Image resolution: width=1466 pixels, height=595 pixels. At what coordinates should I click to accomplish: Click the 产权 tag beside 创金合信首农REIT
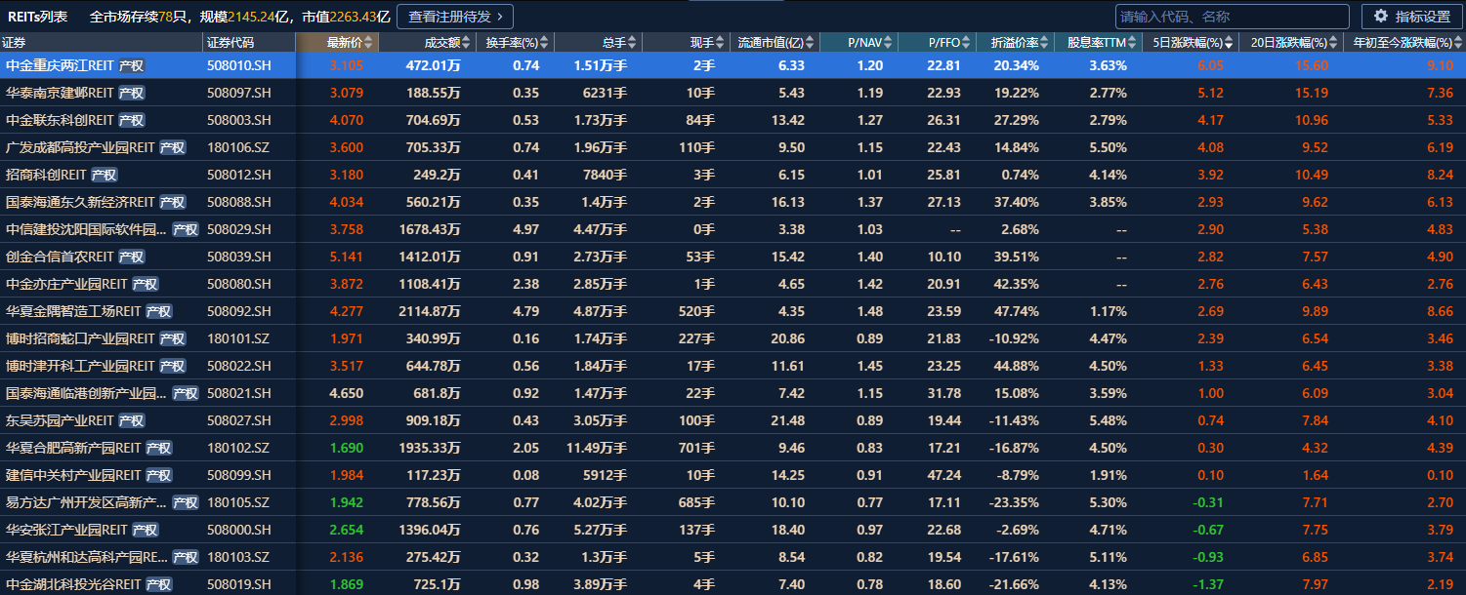tap(132, 257)
